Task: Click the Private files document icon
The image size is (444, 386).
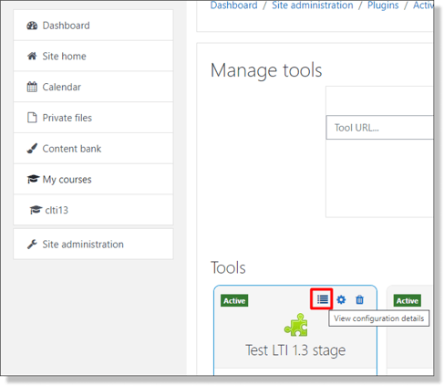Action: pos(32,118)
